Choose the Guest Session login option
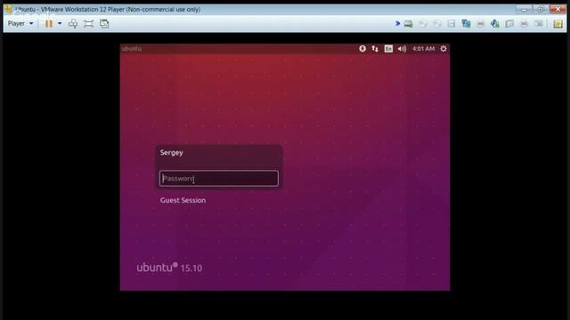The image size is (570, 320). (x=183, y=200)
